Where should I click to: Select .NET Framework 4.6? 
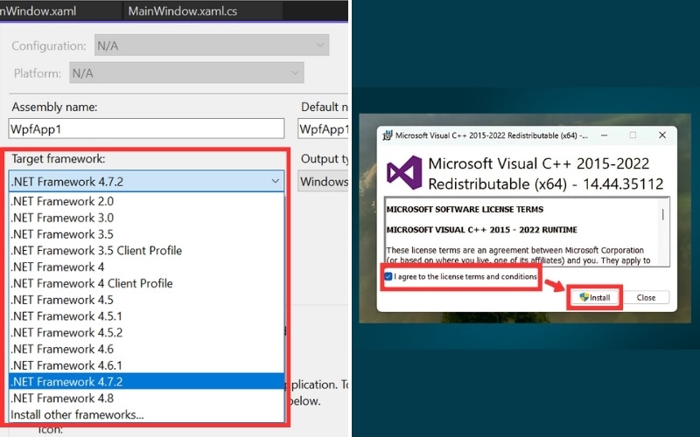pos(146,349)
